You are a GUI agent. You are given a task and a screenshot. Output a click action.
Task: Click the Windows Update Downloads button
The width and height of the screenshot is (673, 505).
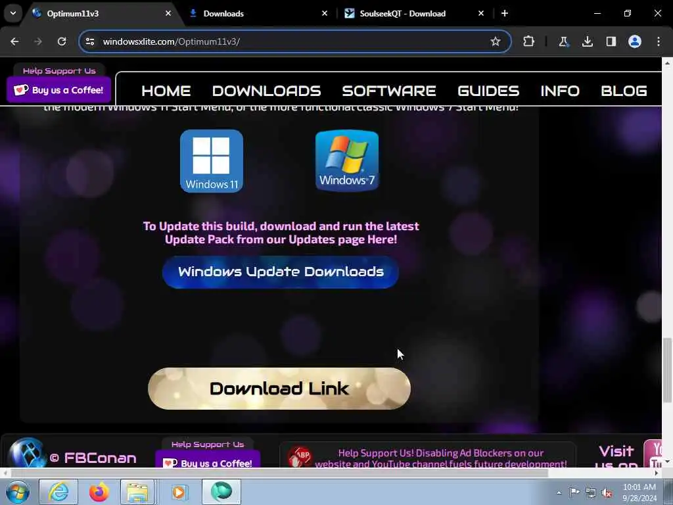281,272
